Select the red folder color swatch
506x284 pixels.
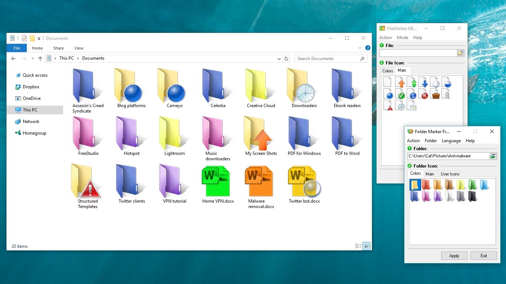pos(427,185)
